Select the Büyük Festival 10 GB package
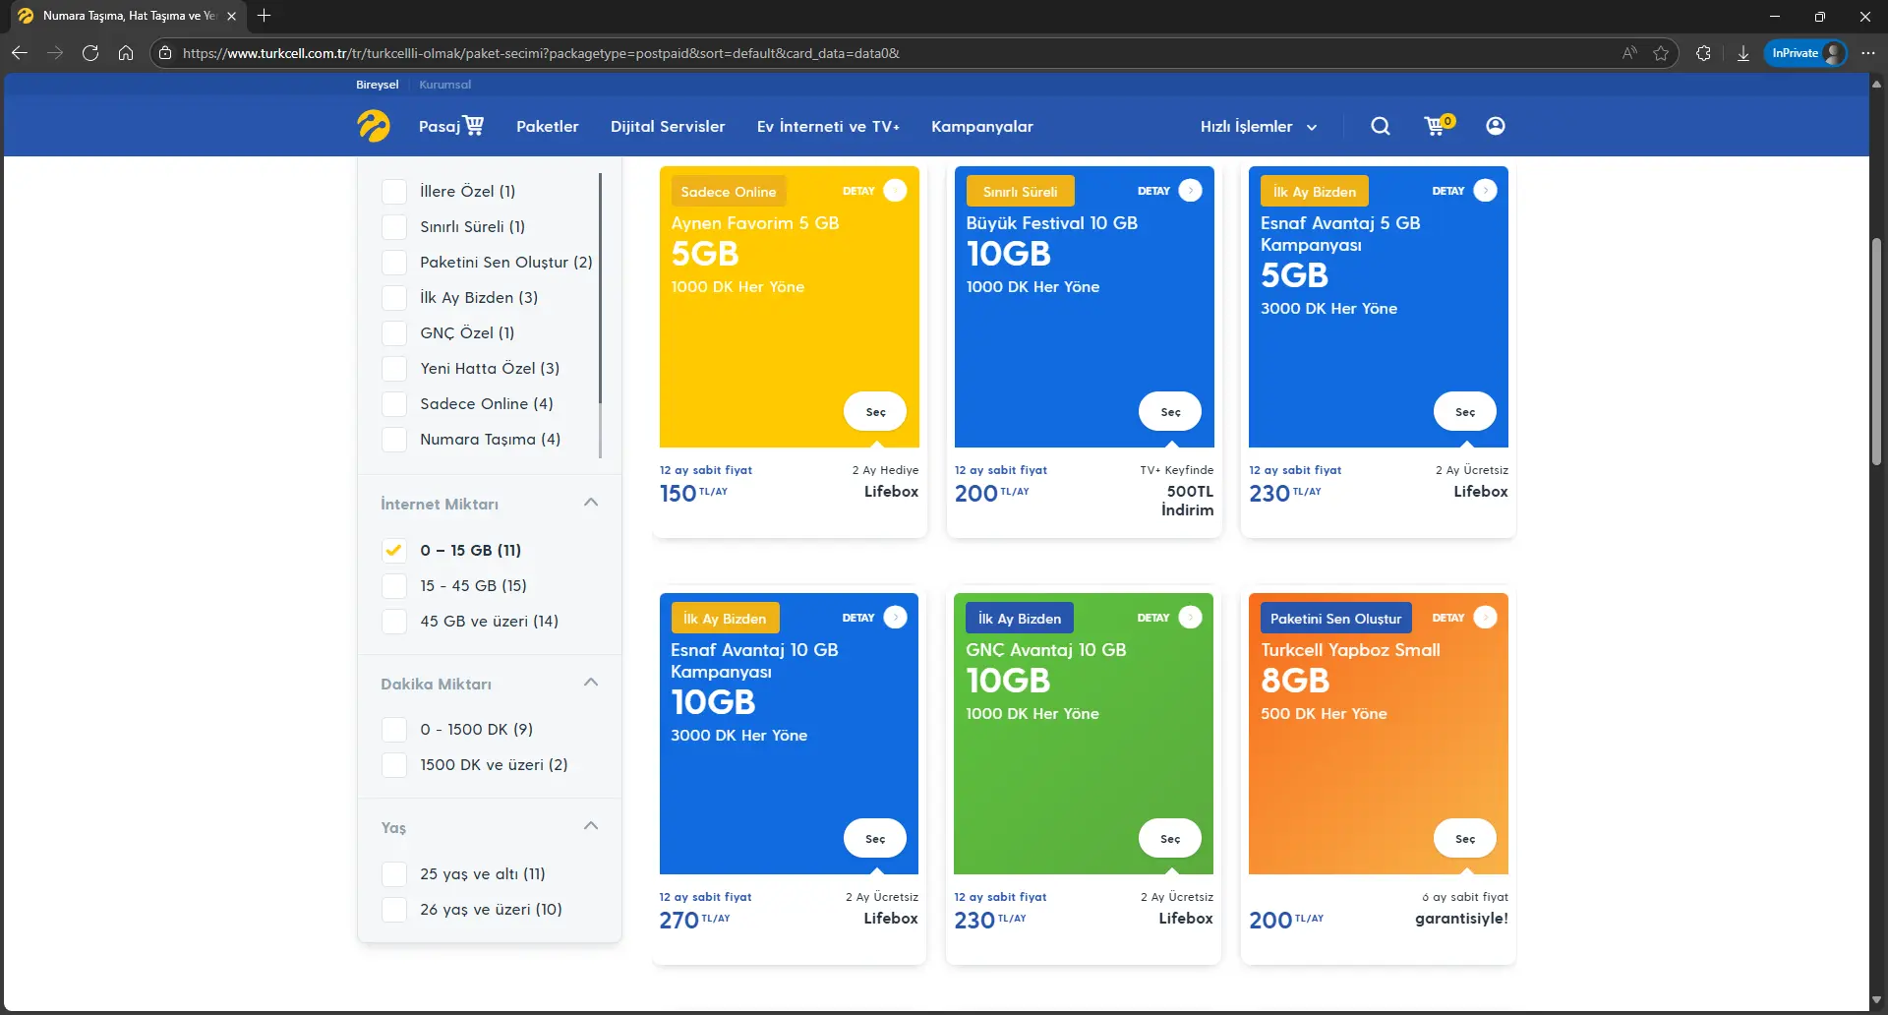1888x1015 pixels. coord(1170,412)
